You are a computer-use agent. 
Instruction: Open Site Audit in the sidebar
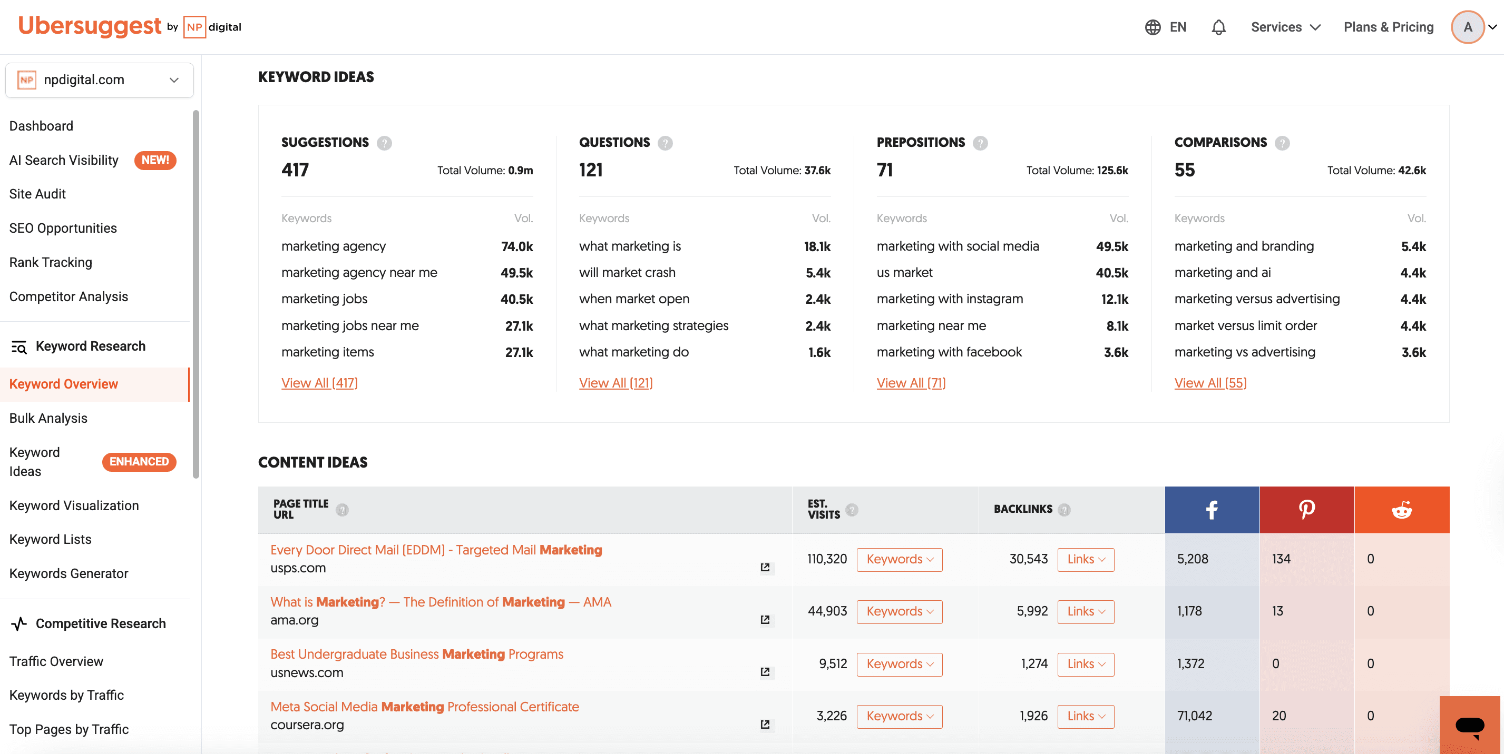37,194
